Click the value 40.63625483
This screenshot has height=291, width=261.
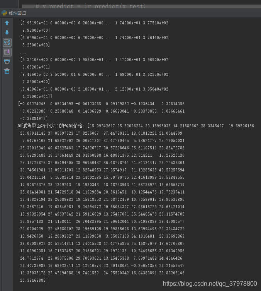click(x=61, y=148)
